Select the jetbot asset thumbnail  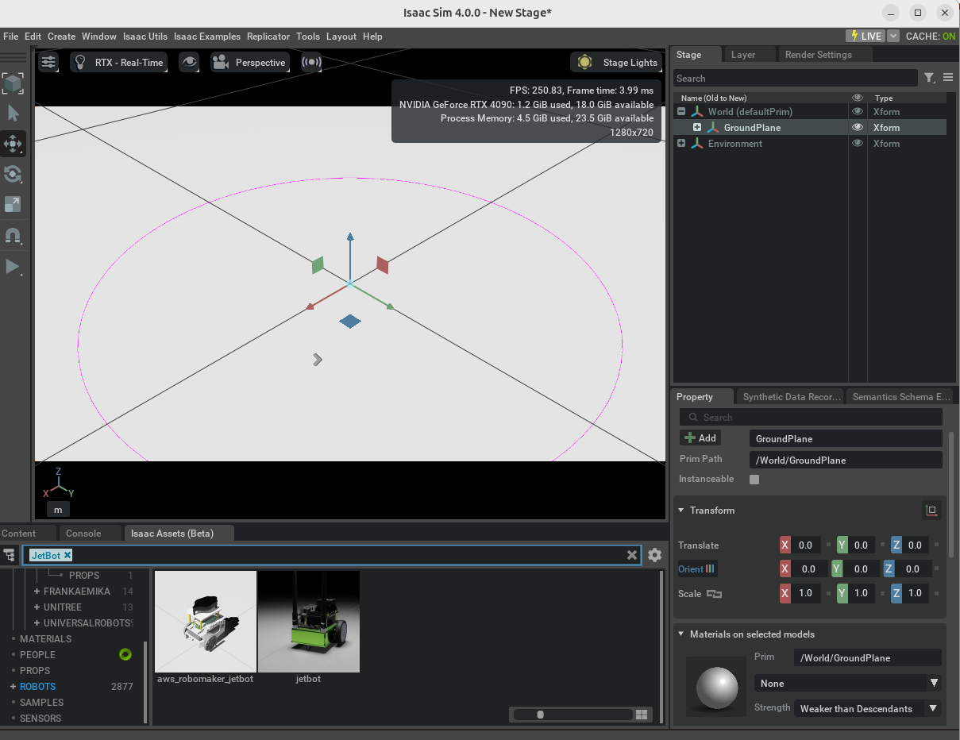coord(309,622)
